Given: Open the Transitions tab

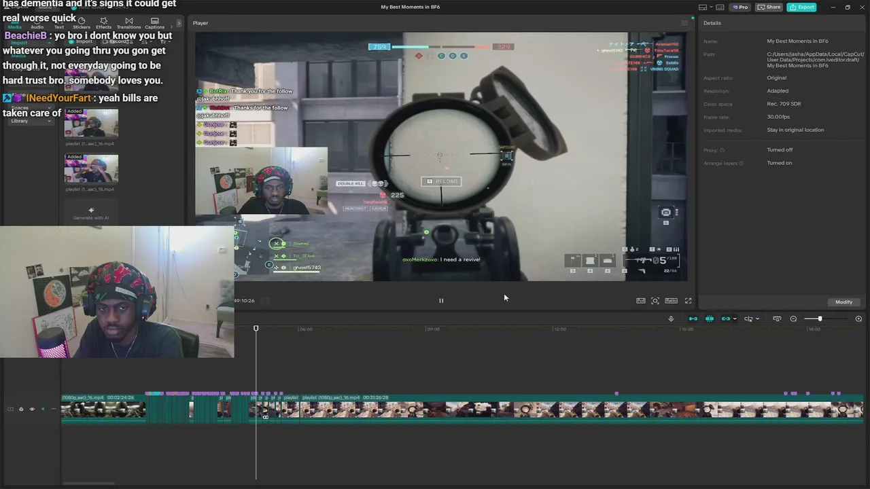Looking at the screenshot, I should [128, 24].
